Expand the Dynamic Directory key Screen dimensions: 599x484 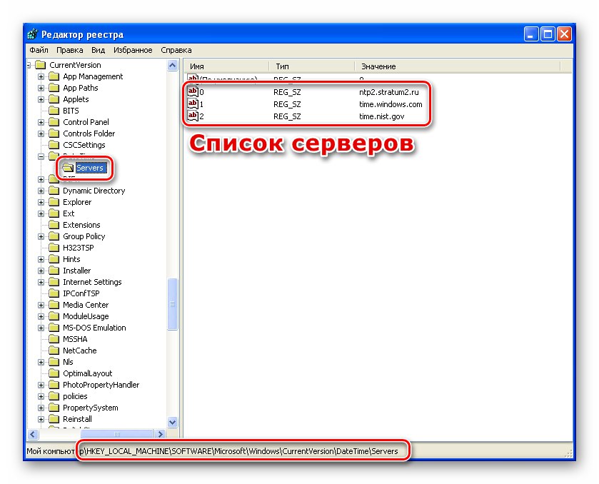click(41, 191)
